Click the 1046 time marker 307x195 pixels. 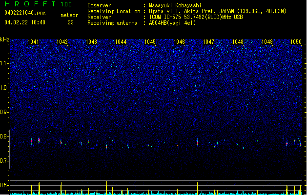179,42
